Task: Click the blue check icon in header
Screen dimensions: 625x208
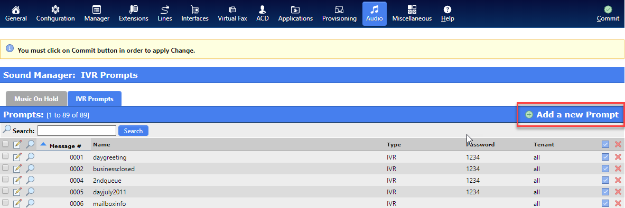Action: 605,144
